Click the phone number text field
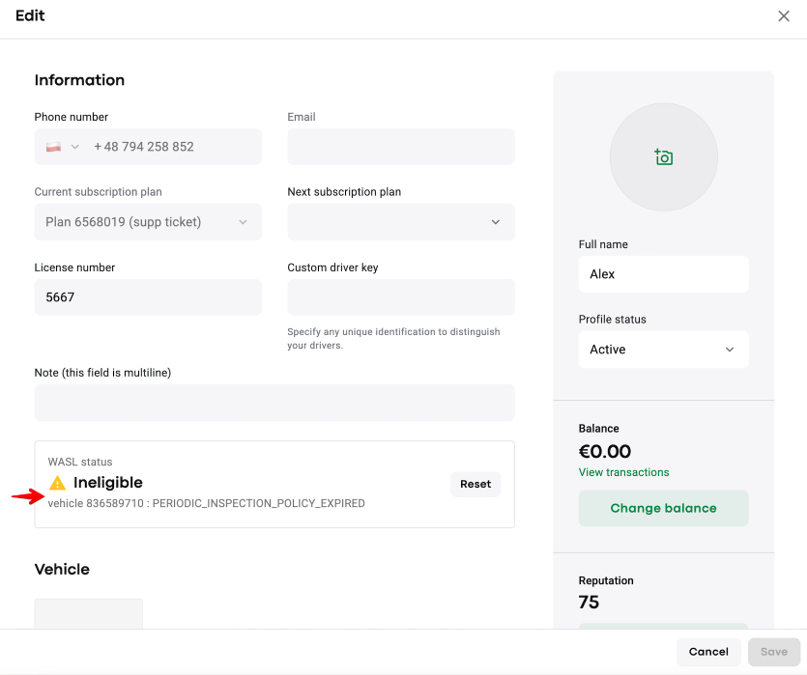Viewport: 807px width, 675px height. pyautogui.click(x=172, y=147)
